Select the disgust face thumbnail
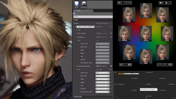 [x=124, y=34]
